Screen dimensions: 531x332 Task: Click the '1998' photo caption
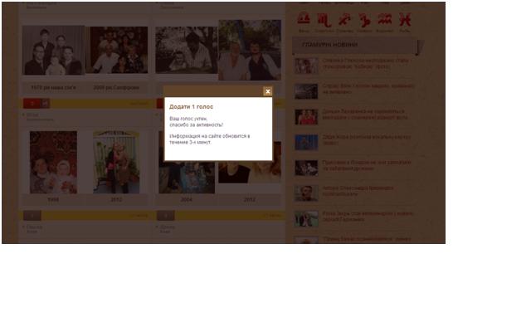click(53, 199)
